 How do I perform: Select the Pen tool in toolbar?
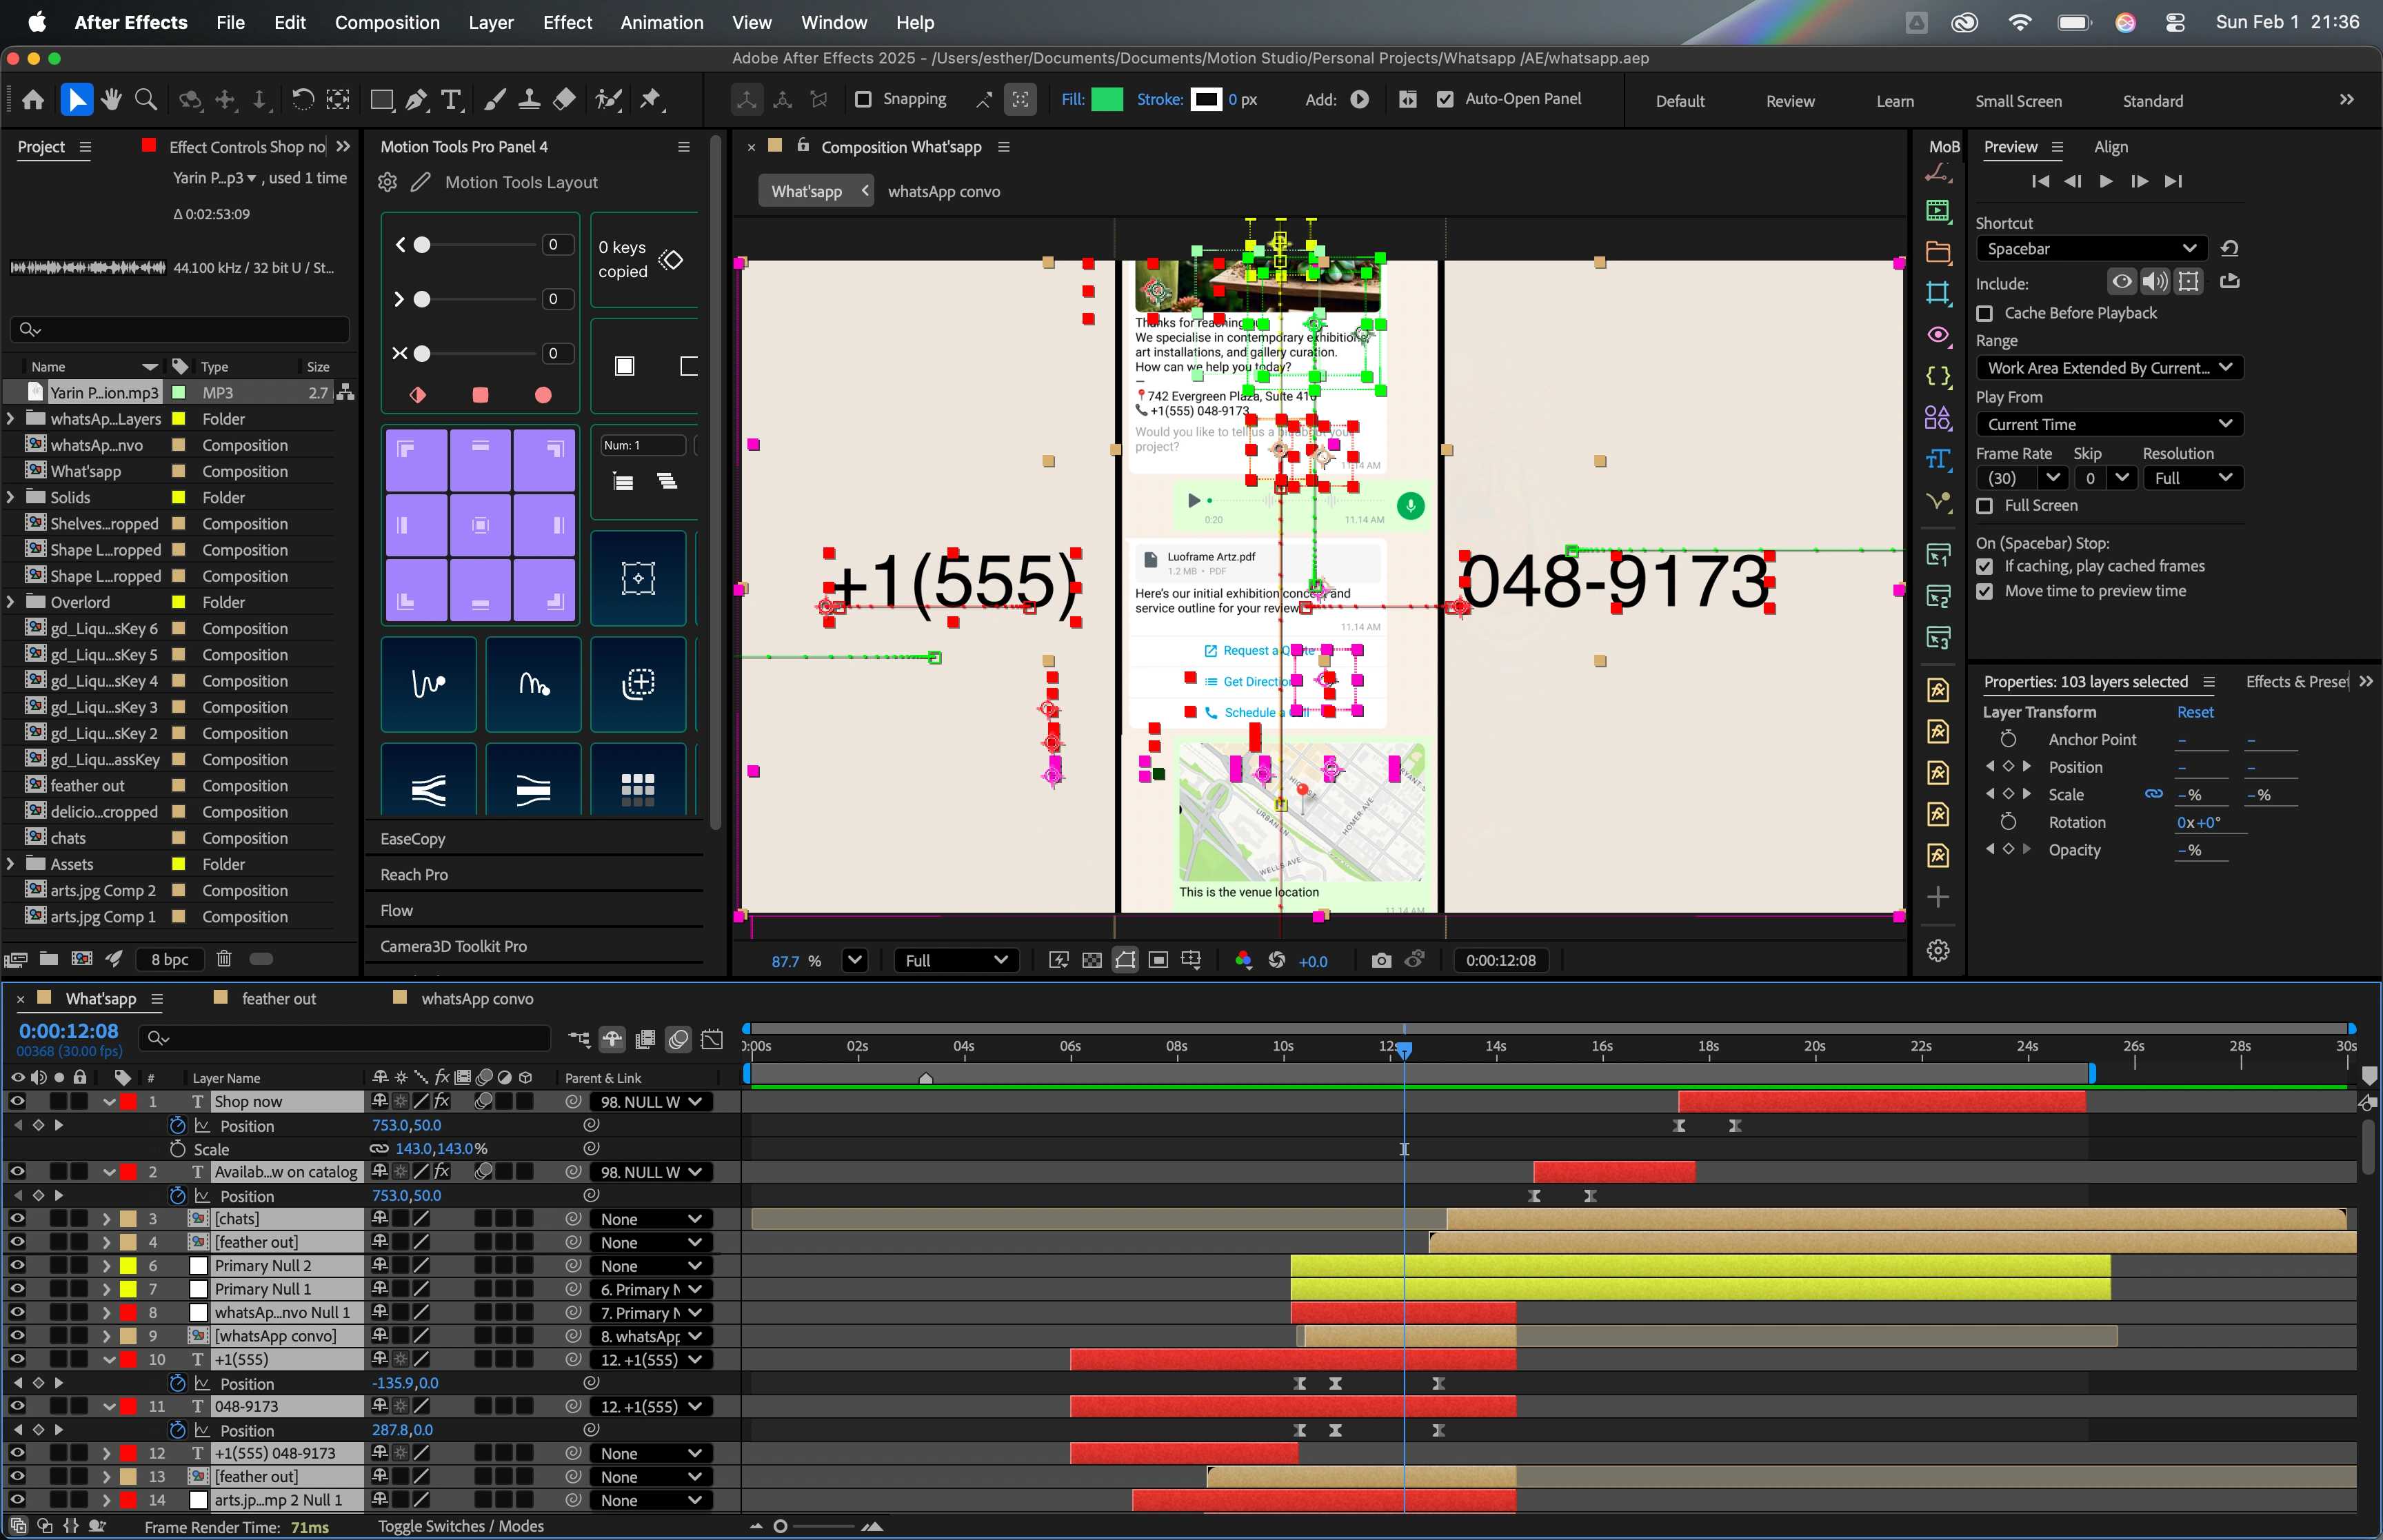coord(417,99)
